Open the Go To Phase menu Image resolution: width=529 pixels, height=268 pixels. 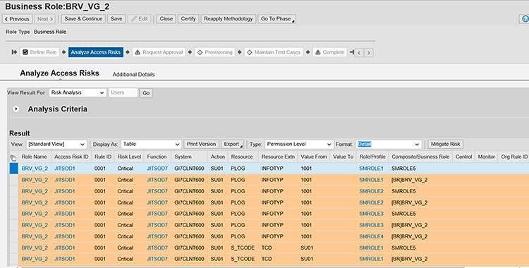[x=277, y=19]
